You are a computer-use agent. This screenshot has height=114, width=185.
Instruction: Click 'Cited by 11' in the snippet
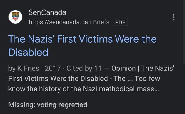(x=84, y=68)
